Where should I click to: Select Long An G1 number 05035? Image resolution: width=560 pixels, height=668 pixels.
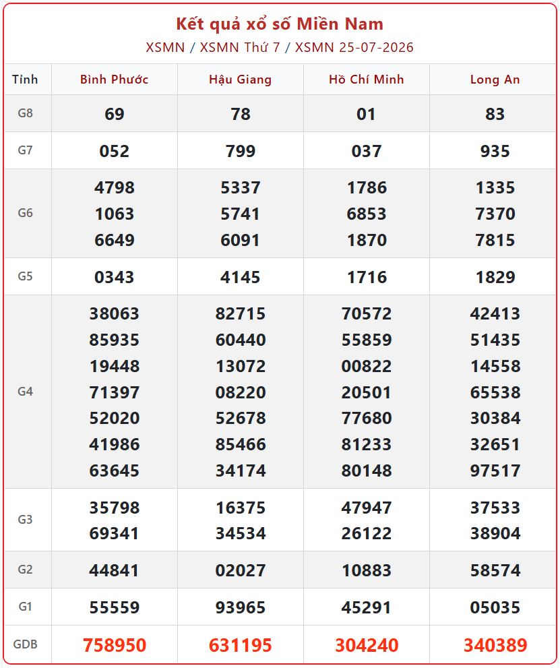tap(495, 607)
